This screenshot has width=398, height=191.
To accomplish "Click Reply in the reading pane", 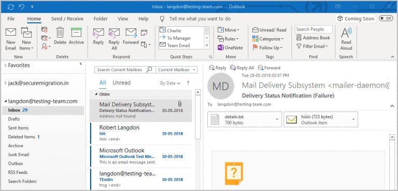I will click(x=218, y=68).
